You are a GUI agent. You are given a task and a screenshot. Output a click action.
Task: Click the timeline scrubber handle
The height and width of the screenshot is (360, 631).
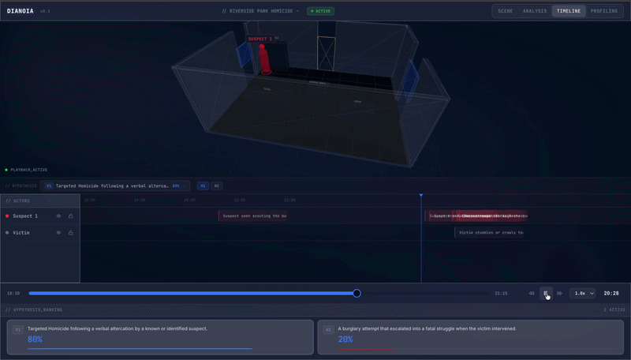click(x=357, y=294)
